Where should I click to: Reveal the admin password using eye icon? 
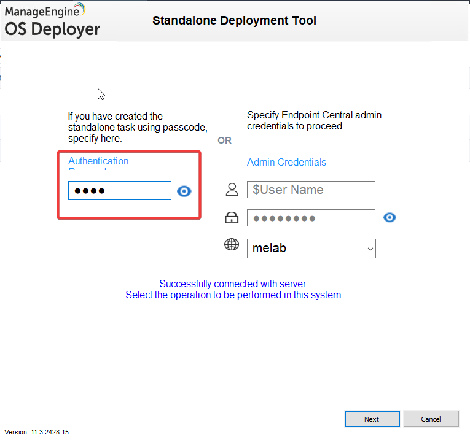(390, 218)
